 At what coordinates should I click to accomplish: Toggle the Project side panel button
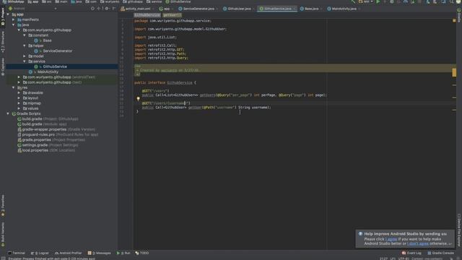click(x=3, y=17)
